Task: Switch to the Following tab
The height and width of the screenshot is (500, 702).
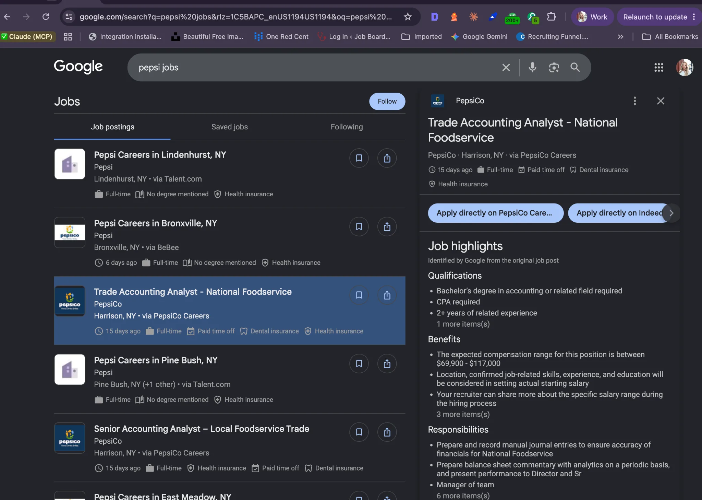Action: pyautogui.click(x=347, y=127)
